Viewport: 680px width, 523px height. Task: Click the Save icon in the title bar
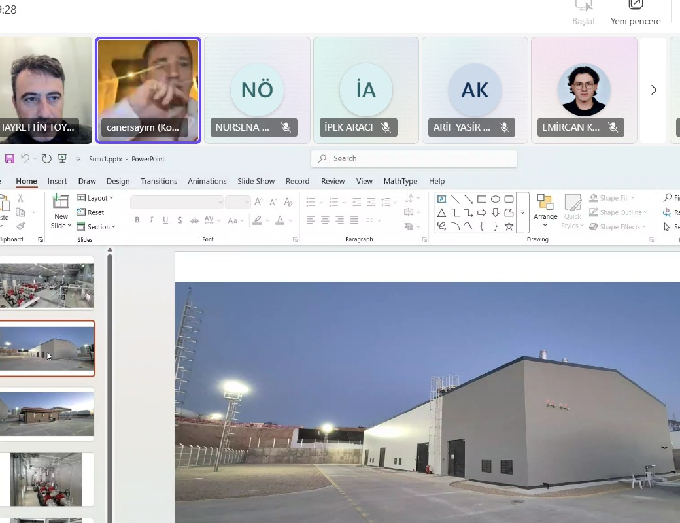click(x=9, y=159)
